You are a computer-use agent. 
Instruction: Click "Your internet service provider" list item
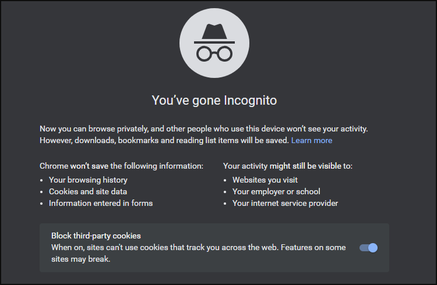(x=285, y=203)
